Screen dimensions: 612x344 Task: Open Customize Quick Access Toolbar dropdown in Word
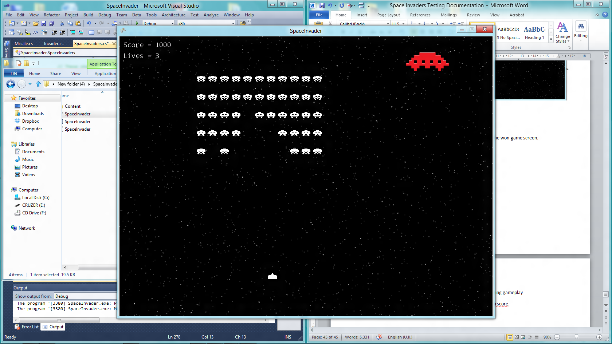369,6
